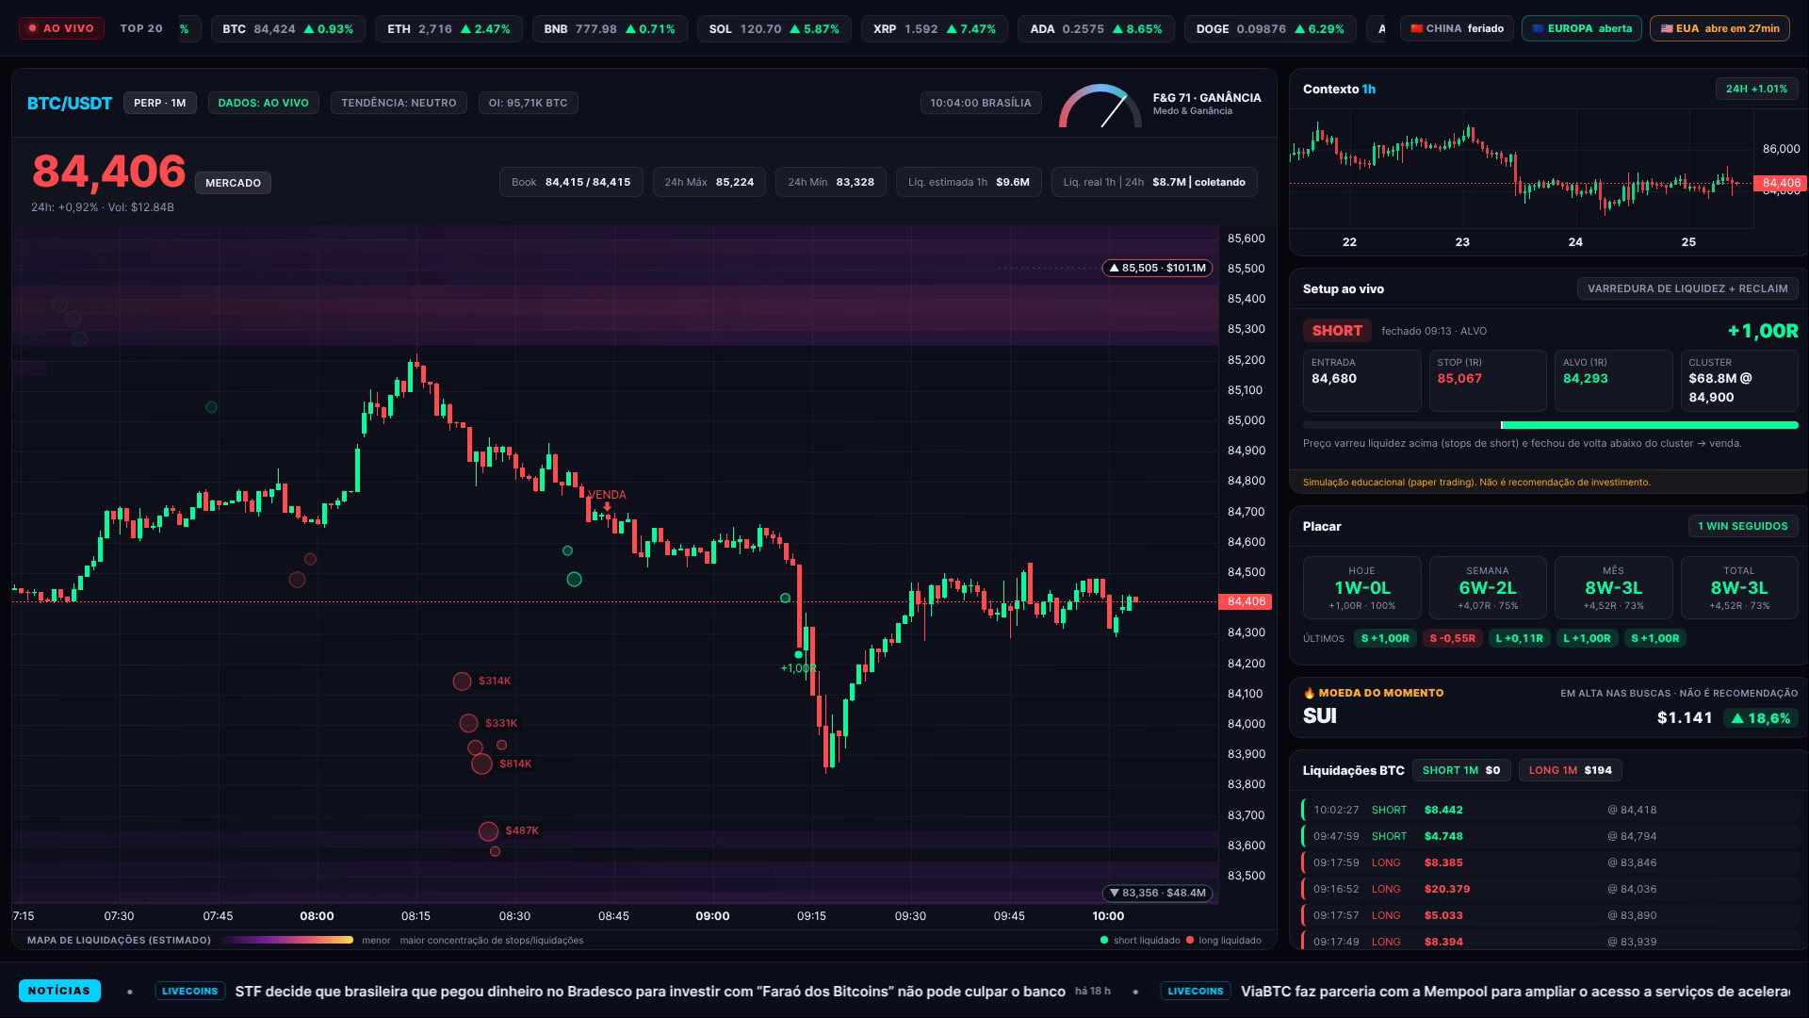Click the BNB ticker chip

pyautogui.click(x=610, y=28)
